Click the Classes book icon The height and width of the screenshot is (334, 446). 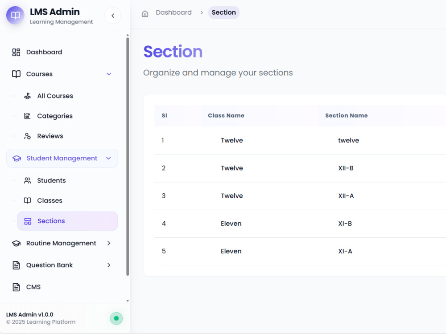pos(27,200)
